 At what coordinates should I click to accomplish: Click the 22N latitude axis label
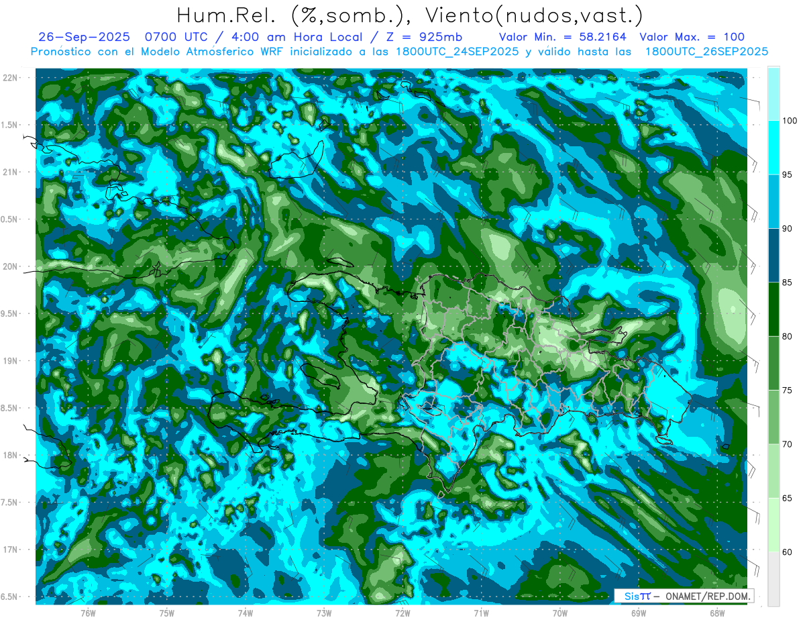click(x=11, y=78)
